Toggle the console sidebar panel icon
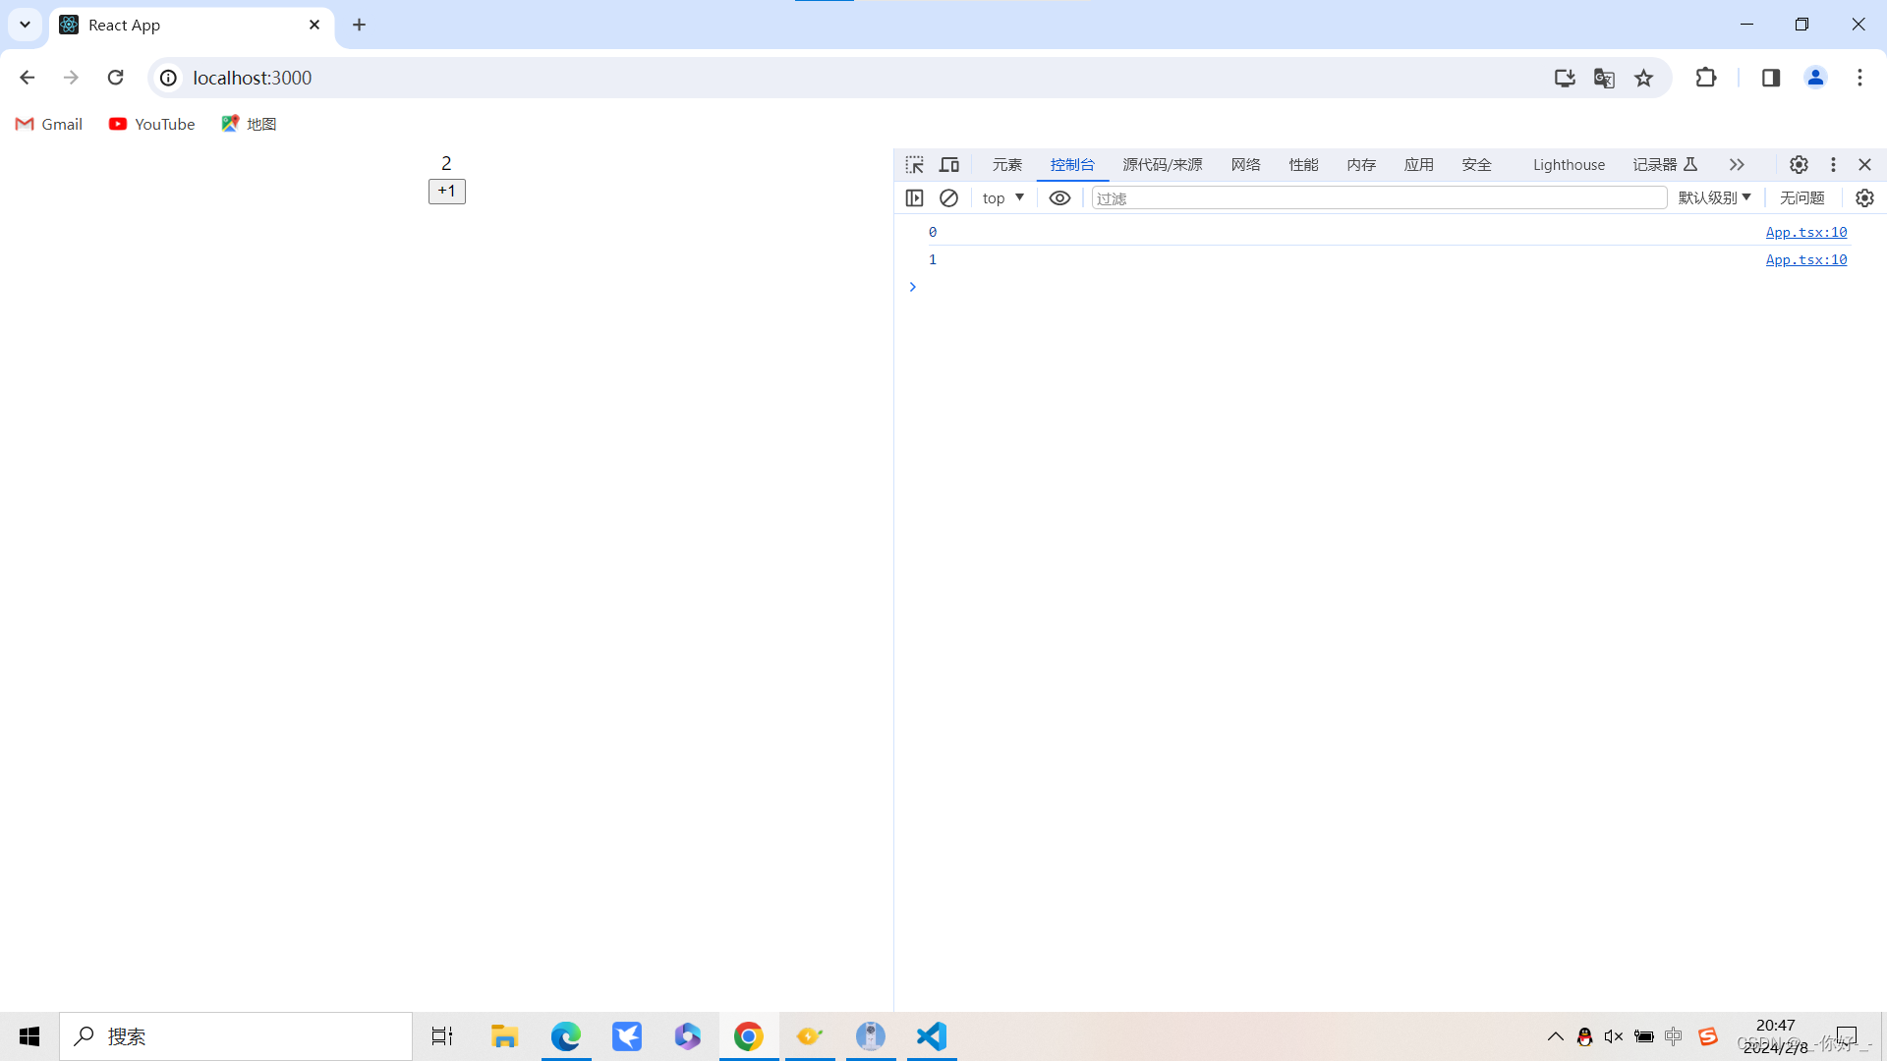Image resolution: width=1887 pixels, height=1061 pixels. (914, 197)
